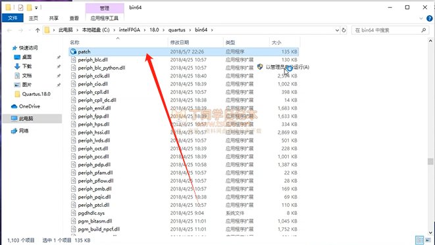Select periph_pflow.dll file
The image size is (435, 245).
click(x=95, y=181)
